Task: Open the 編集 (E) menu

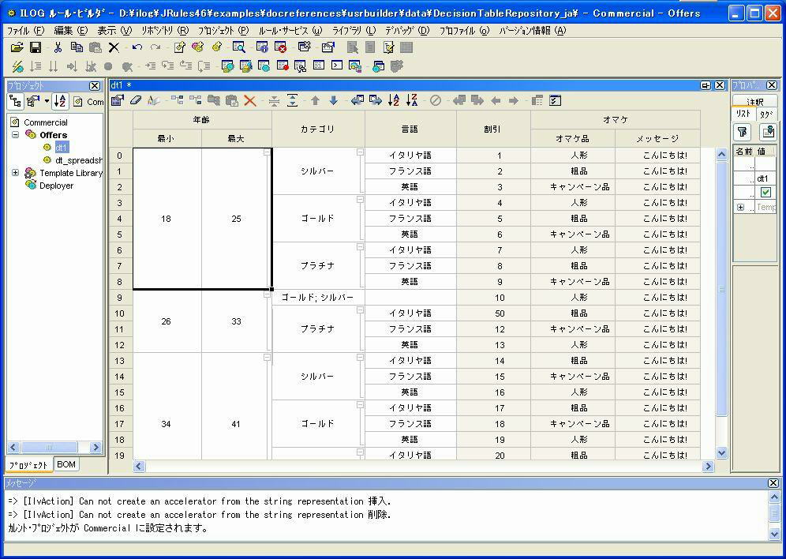Action: click(x=71, y=31)
